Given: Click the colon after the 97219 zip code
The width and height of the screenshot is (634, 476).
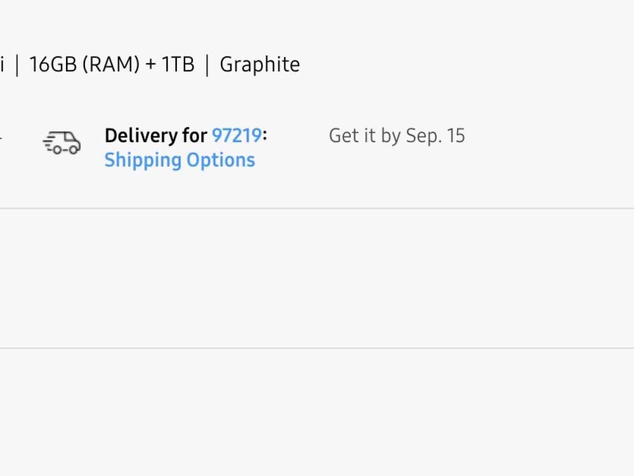Looking at the screenshot, I should click(x=265, y=136).
